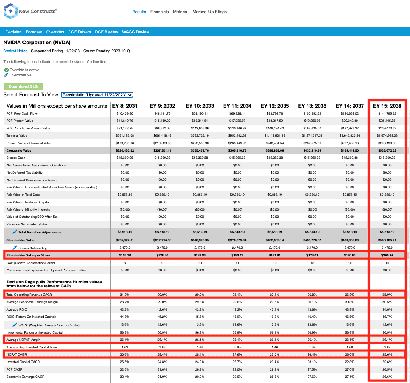Screen dimensions: 410x383
Task: Click the $209,473.22 FCF Cumulative Present Value cell
Action: click(x=387, y=129)
